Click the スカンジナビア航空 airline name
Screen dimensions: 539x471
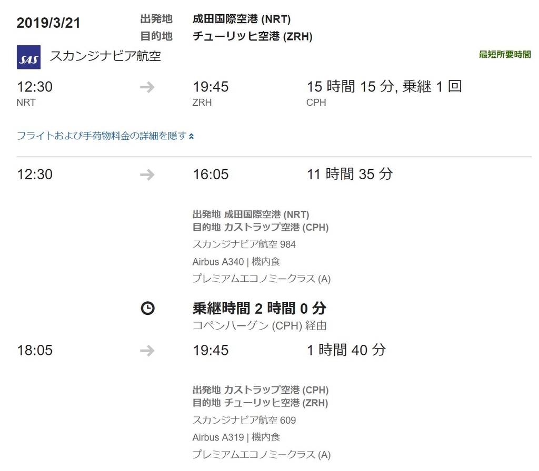coord(105,56)
